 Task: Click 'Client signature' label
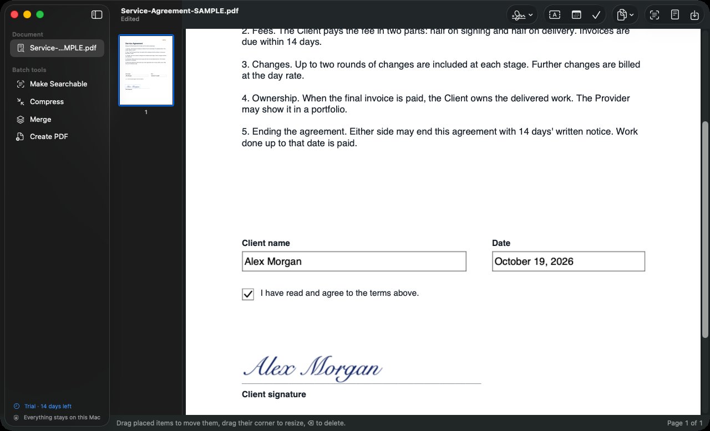point(274,394)
